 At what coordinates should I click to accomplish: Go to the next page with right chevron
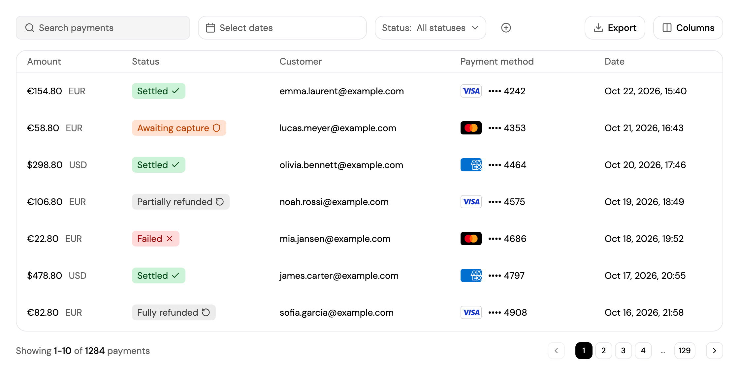[714, 351]
